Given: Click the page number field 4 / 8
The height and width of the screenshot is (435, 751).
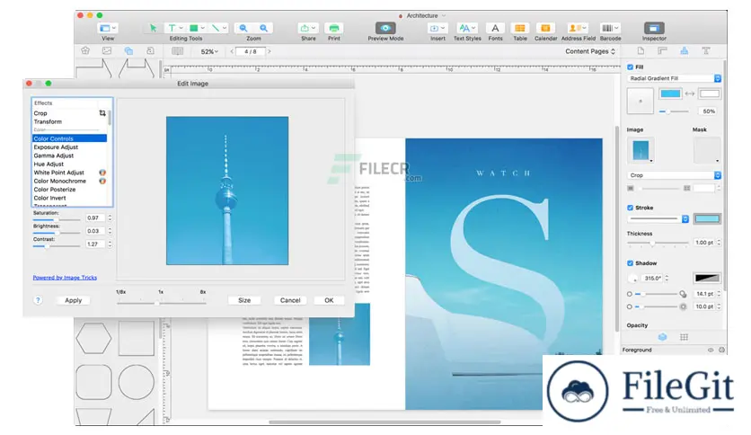Looking at the screenshot, I should 251,51.
